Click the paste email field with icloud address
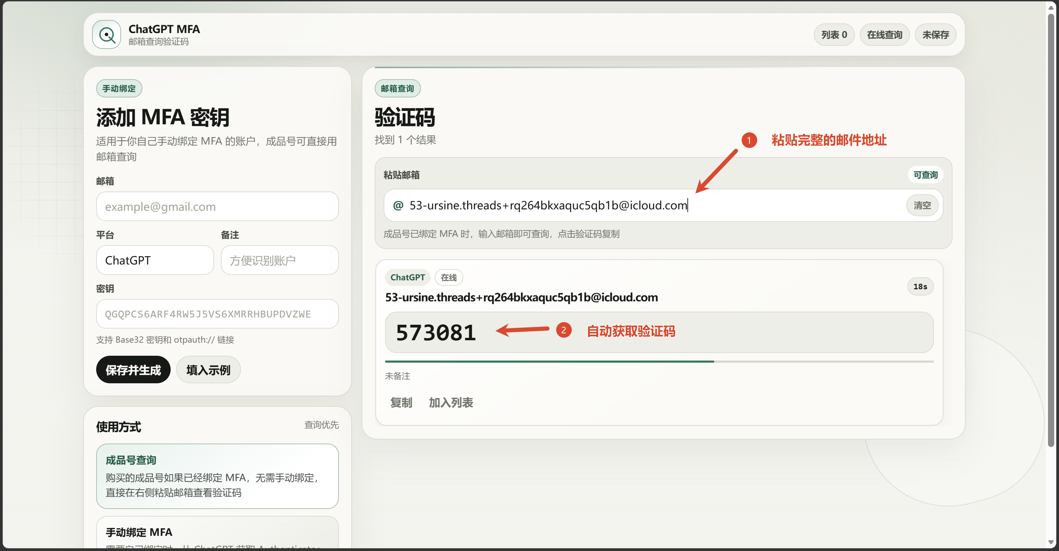Viewport: 1059px width, 551px height. tap(663, 205)
